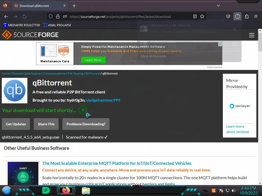Viewport: 262px width, 196px height.
Task: Open Problems Downloading? help
Action: click(x=86, y=124)
